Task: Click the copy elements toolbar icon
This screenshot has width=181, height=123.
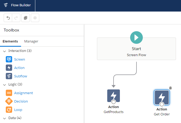Action: [x=26, y=18]
